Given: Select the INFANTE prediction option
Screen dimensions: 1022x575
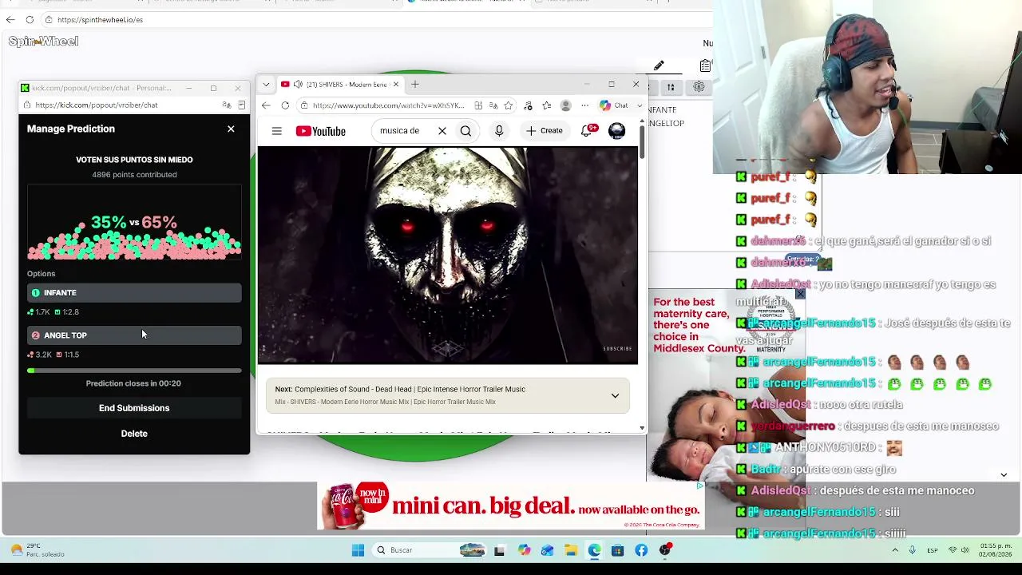Looking at the screenshot, I should (134, 293).
